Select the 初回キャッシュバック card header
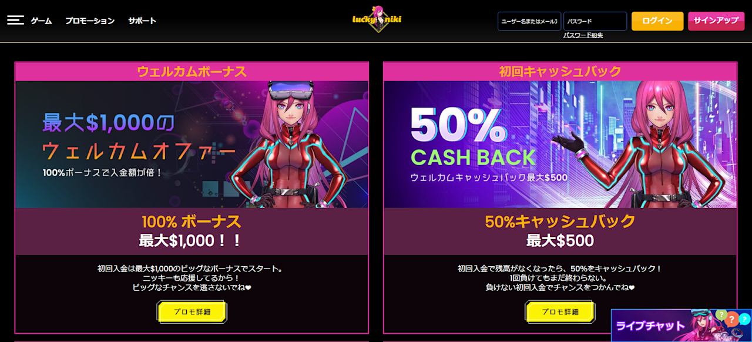 (x=560, y=72)
